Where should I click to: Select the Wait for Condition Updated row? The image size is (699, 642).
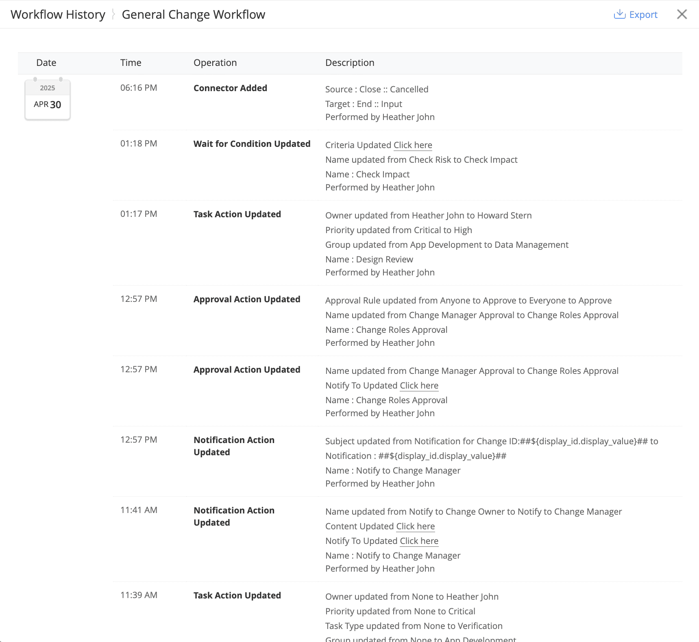pyautogui.click(x=252, y=144)
